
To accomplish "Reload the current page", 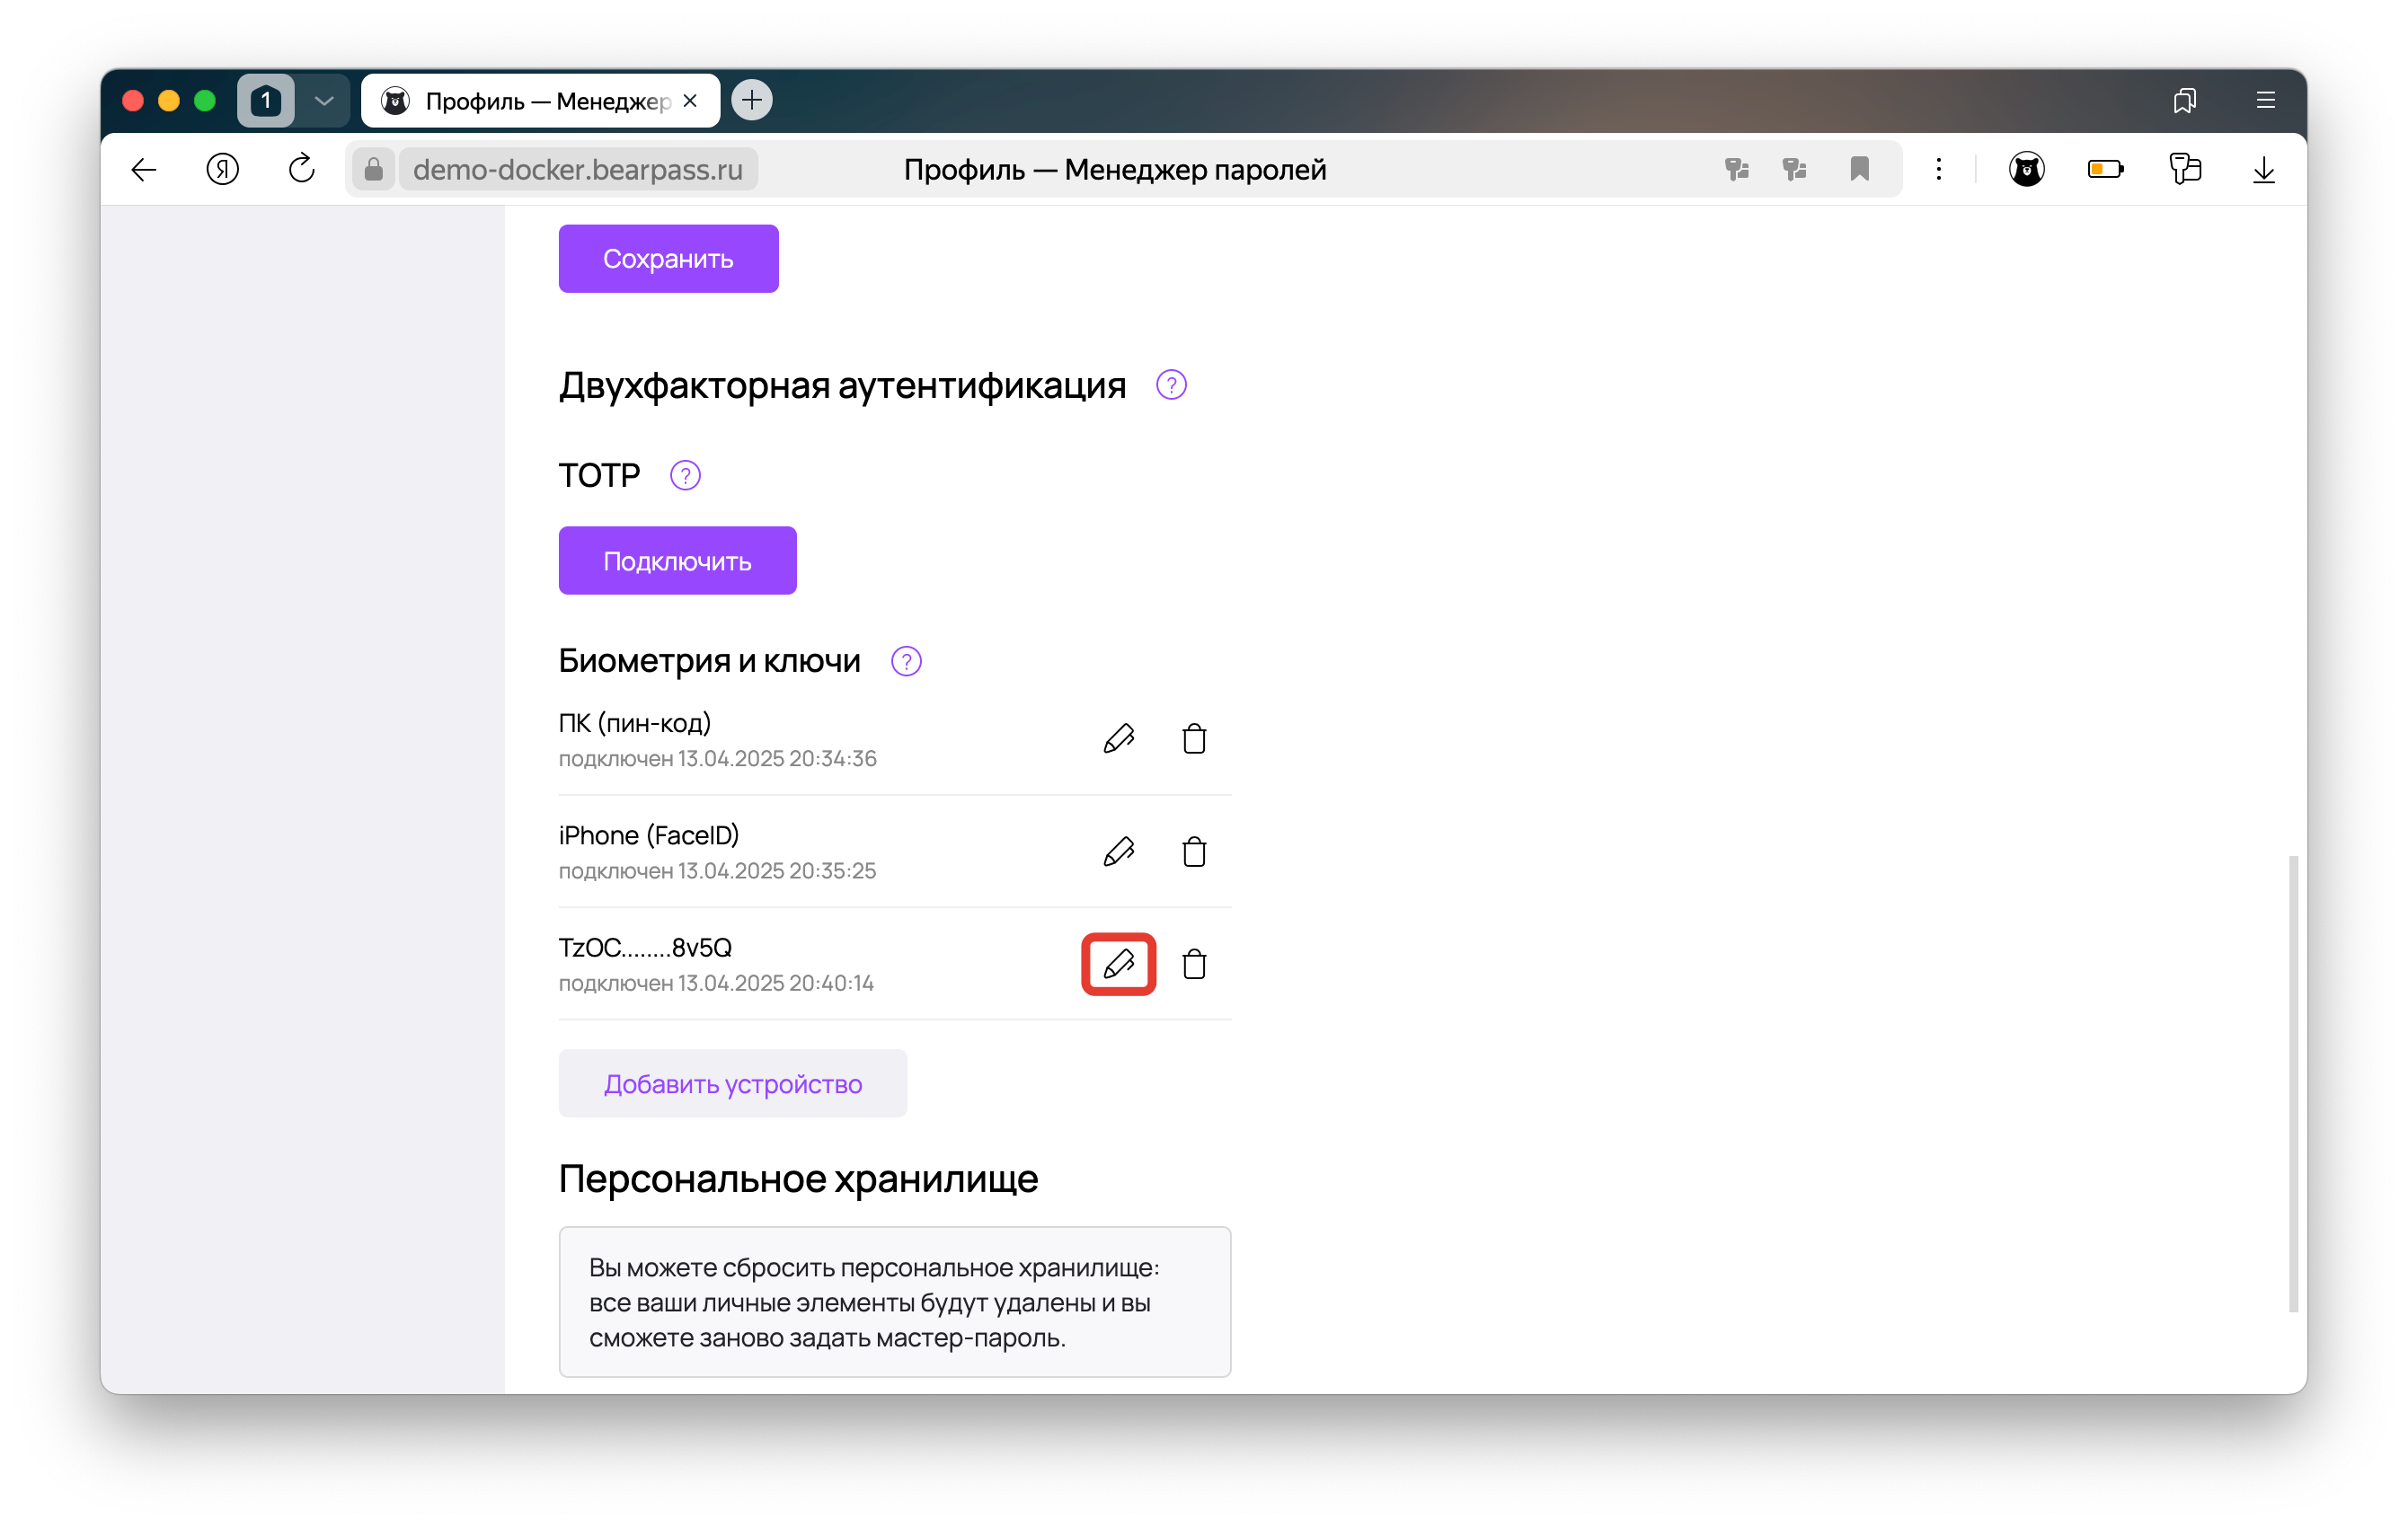I will [x=302, y=168].
